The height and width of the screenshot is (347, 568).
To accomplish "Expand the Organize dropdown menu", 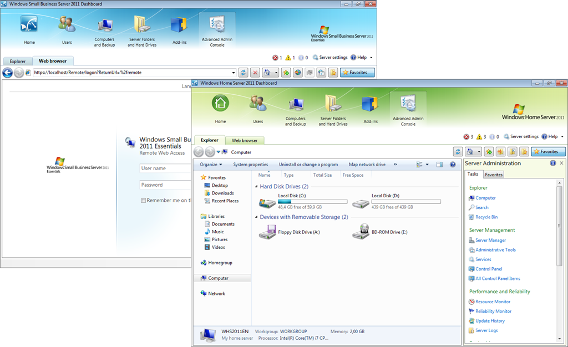I will tap(211, 165).
